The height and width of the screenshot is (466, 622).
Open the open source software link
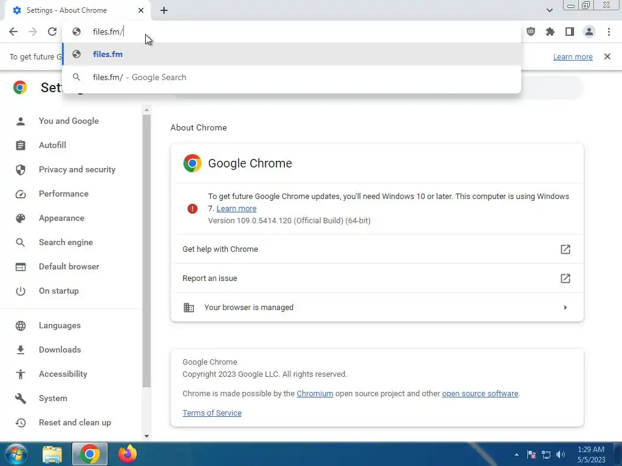click(480, 393)
